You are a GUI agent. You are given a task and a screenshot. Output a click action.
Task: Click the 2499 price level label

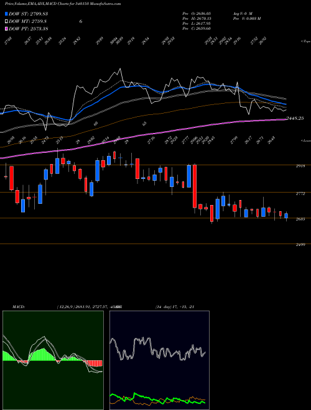click(300, 245)
